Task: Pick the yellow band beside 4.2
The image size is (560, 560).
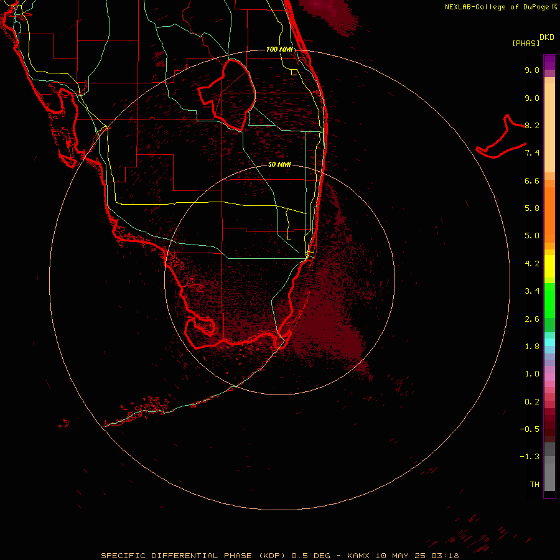Action: [549, 266]
